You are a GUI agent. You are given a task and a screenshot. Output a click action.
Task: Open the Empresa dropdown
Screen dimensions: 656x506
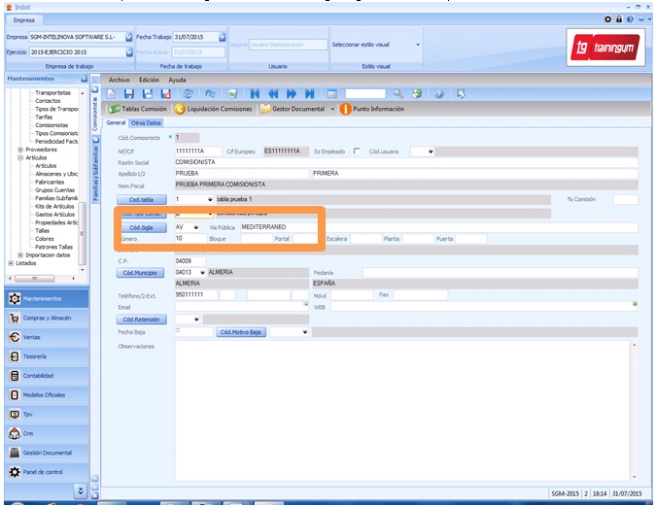click(128, 37)
